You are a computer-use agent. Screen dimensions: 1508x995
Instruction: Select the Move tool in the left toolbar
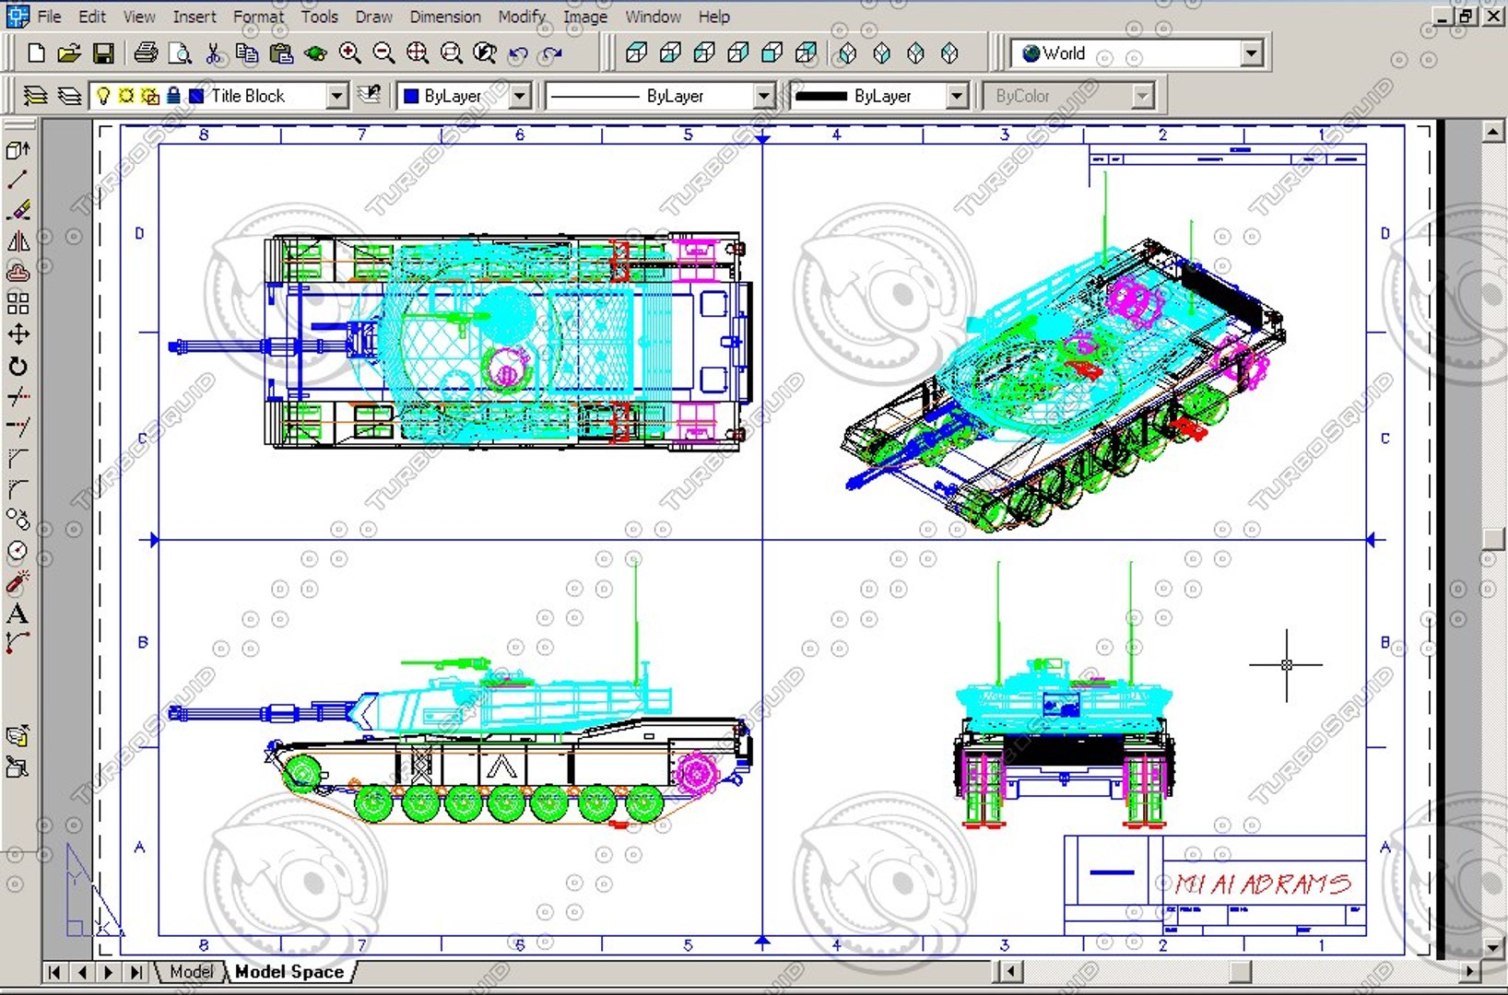pos(18,334)
